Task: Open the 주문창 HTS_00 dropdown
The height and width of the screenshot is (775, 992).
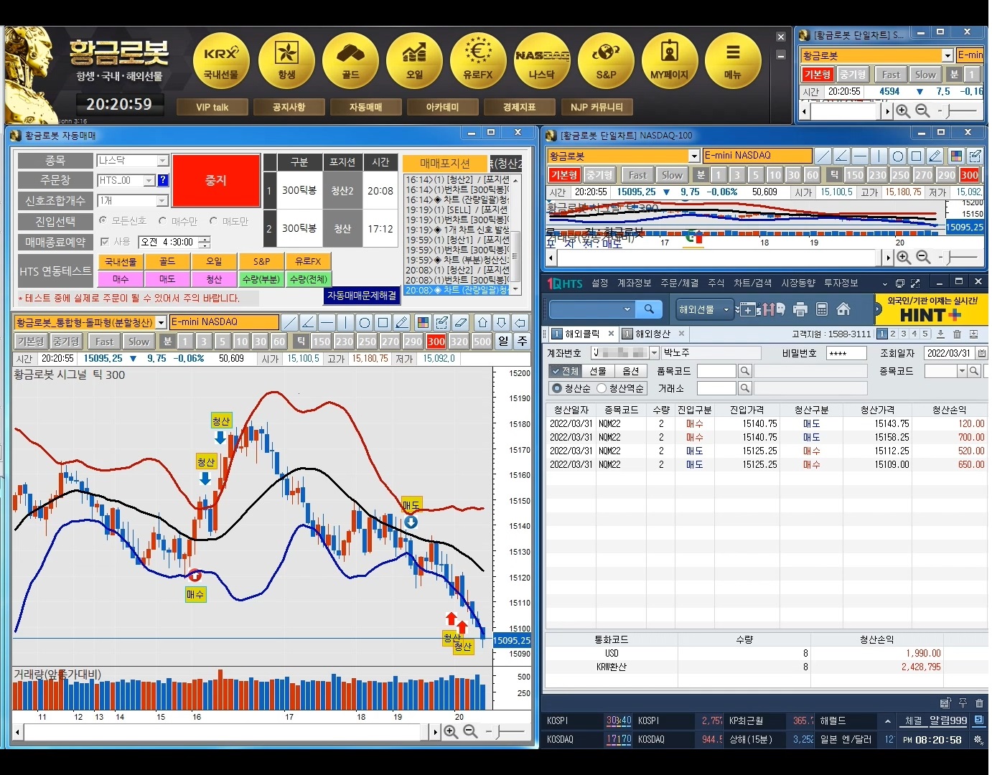Action: click(149, 180)
